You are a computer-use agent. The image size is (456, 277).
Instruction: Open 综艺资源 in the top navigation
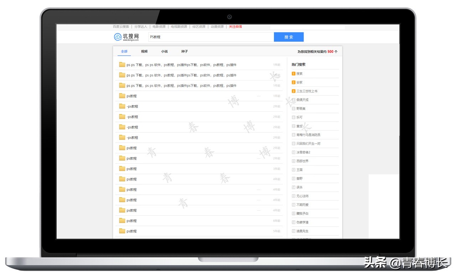point(199,27)
